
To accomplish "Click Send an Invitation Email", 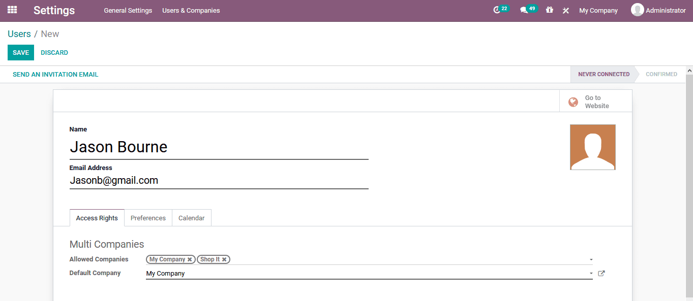I will point(55,75).
